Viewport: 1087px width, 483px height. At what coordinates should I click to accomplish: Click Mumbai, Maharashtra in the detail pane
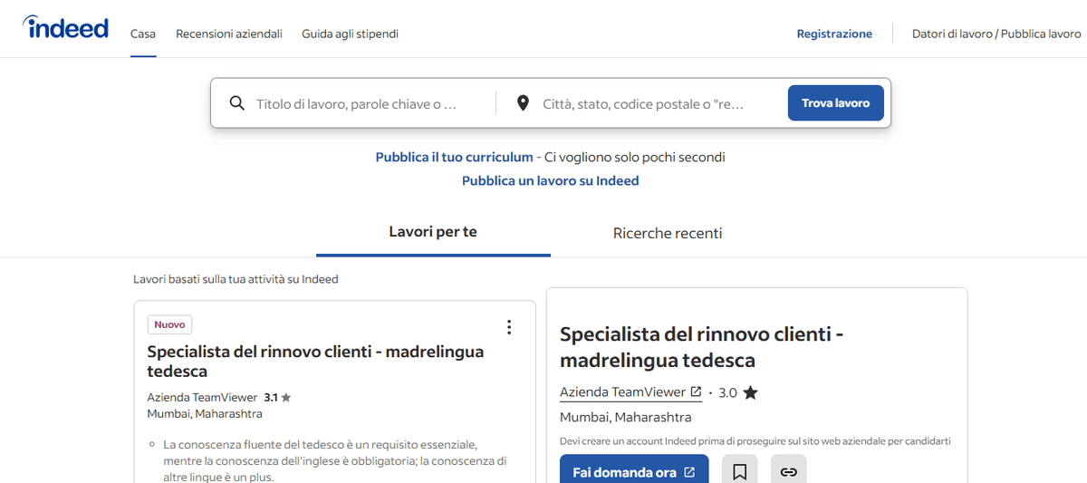click(625, 417)
